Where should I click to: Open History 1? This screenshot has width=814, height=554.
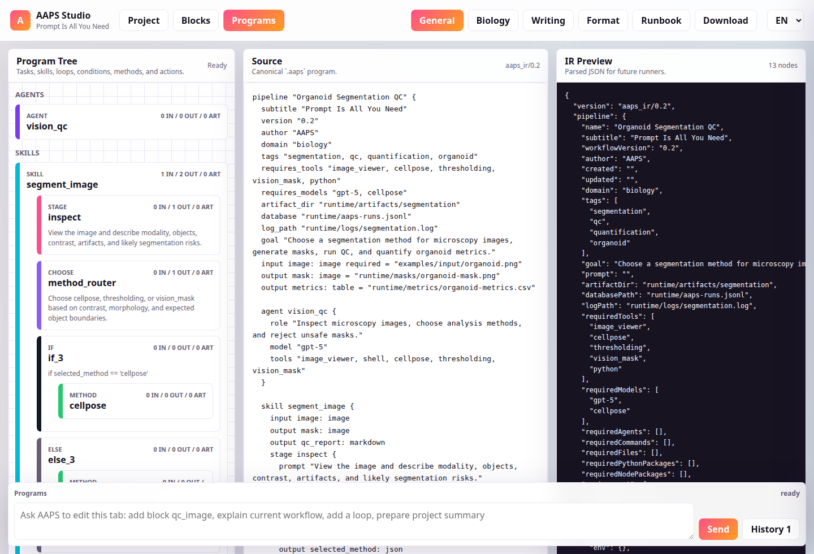[770, 529]
